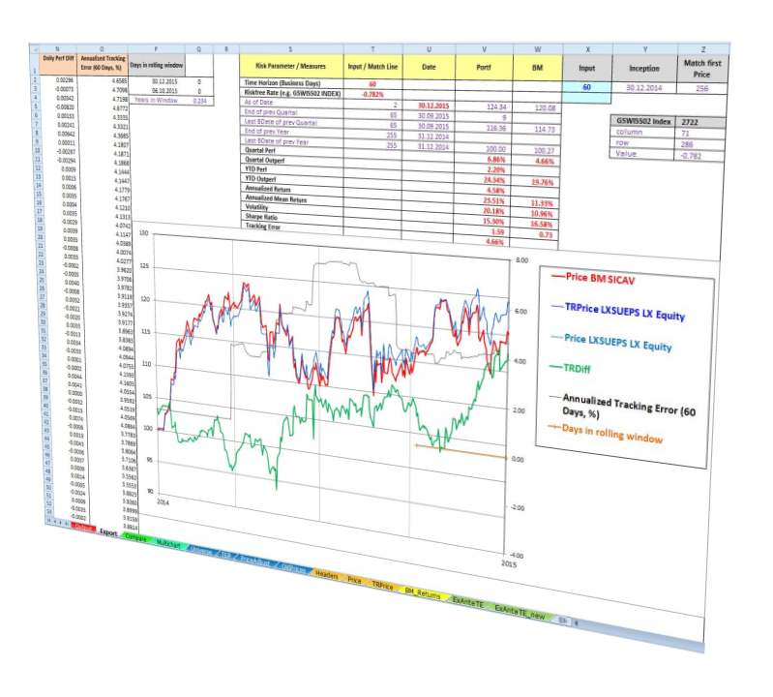Click the grey 'Inception' header cell

coord(645,69)
